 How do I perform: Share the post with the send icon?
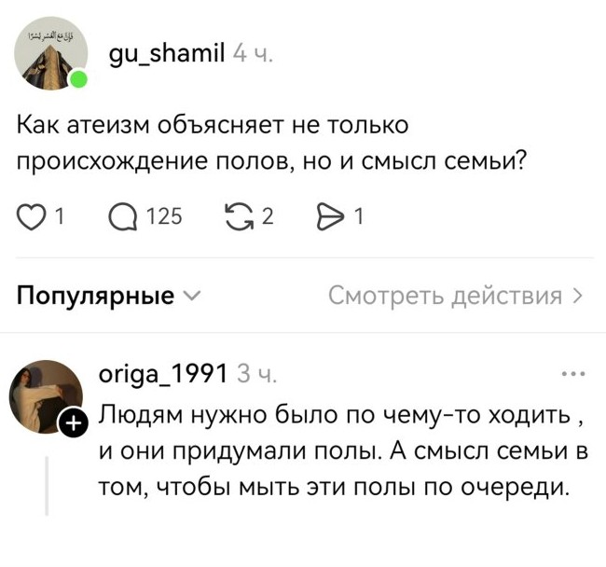[331, 217]
